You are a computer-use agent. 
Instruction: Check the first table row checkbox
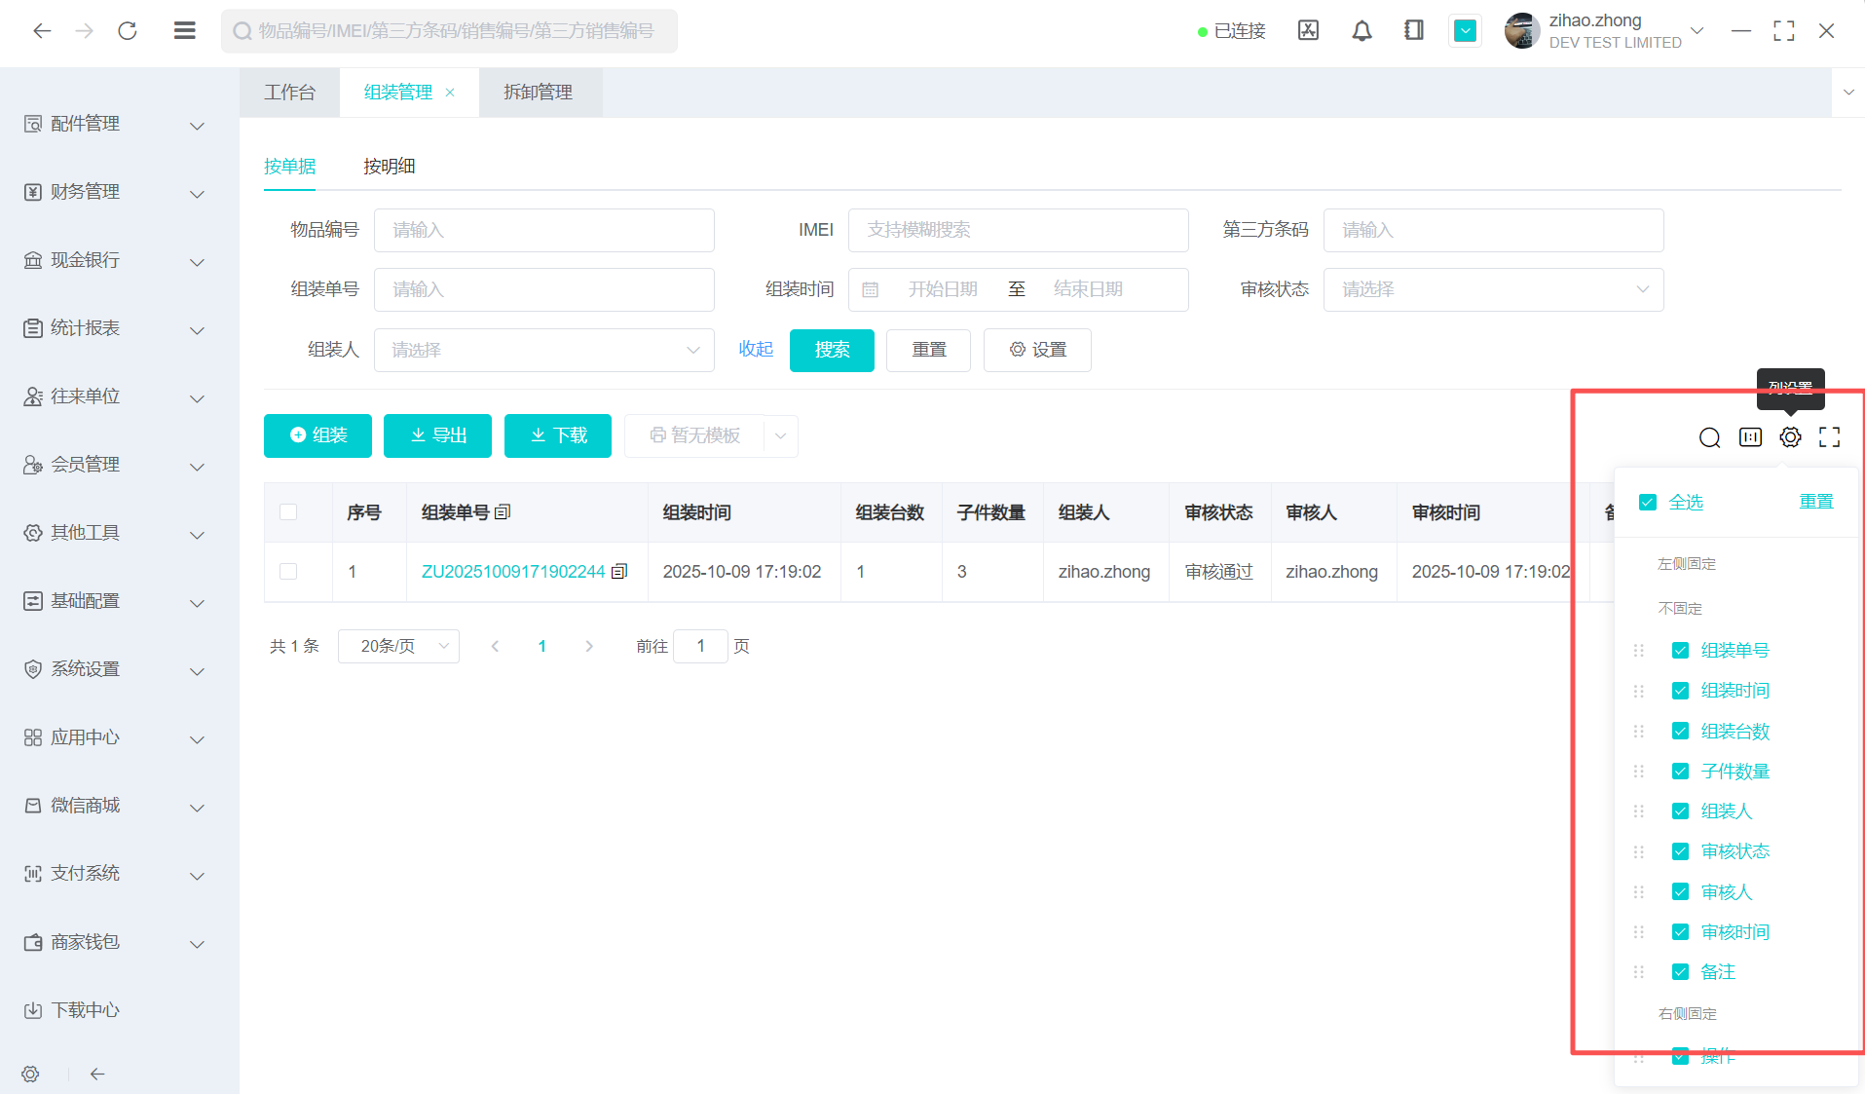(288, 572)
